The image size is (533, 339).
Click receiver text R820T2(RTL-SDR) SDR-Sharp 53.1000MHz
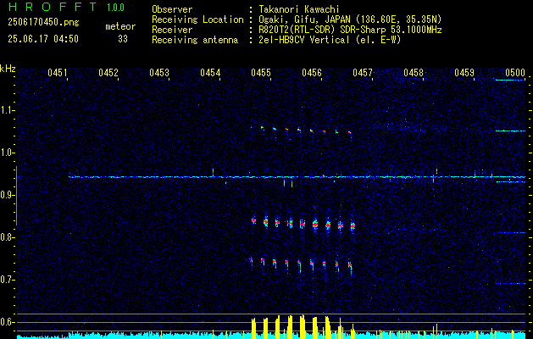coord(350,30)
